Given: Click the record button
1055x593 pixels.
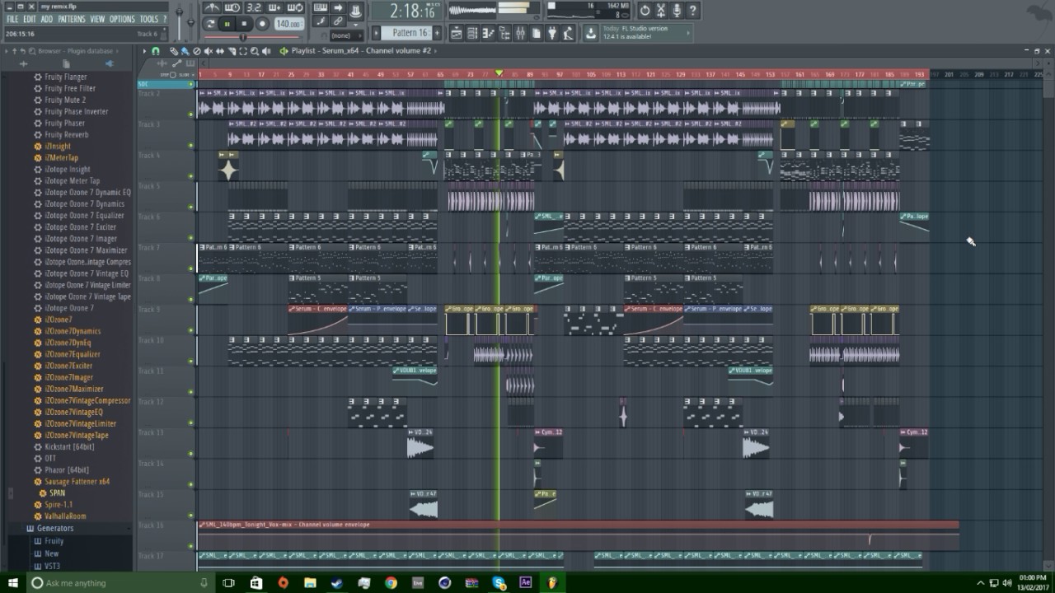Looking at the screenshot, I should (262, 24).
